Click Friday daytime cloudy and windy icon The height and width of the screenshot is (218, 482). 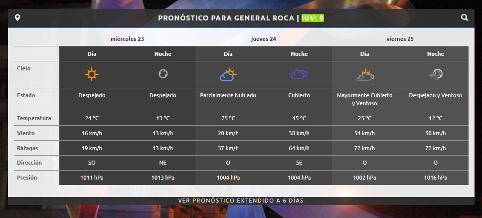(365, 74)
